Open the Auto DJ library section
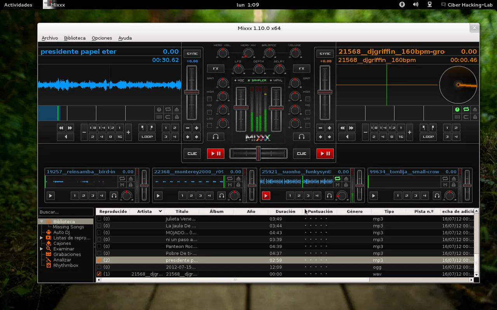The width and height of the screenshot is (497, 310). click(x=61, y=232)
